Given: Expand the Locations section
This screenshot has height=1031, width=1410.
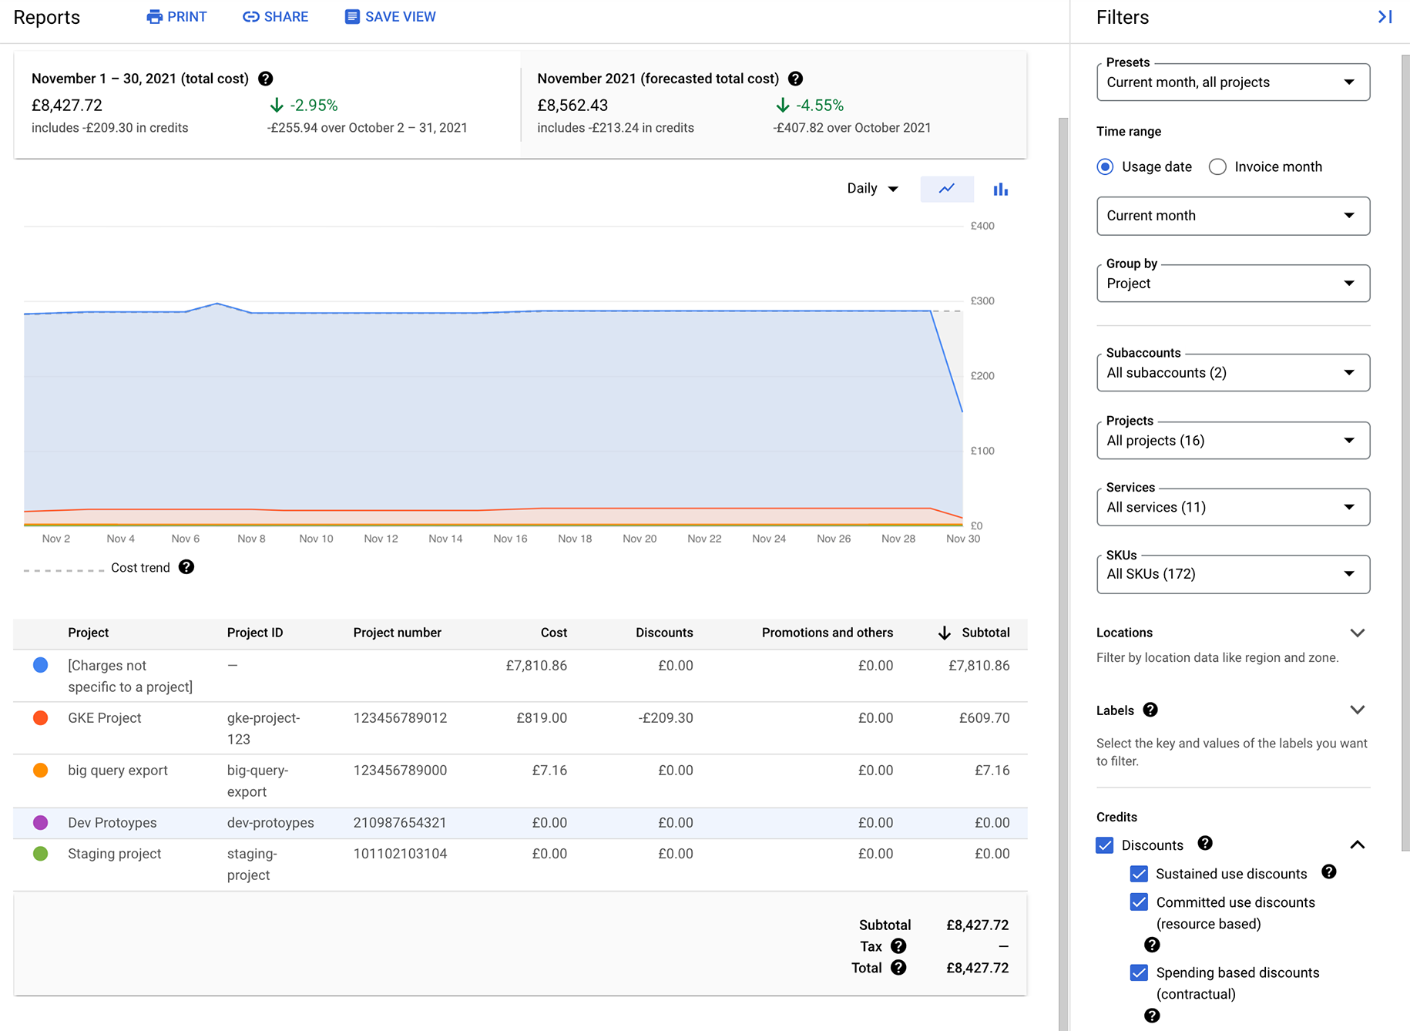Looking at the screenshot, I should pos(1358,632).
